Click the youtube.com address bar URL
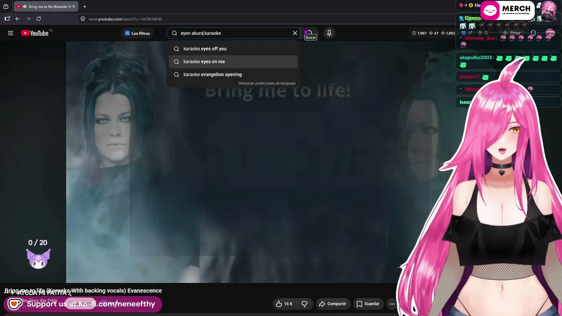 tap(125, 19)
